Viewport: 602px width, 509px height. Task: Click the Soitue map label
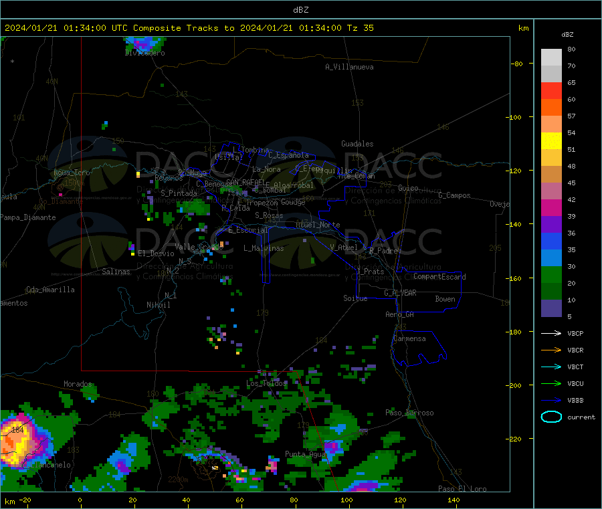pos(355,298)
